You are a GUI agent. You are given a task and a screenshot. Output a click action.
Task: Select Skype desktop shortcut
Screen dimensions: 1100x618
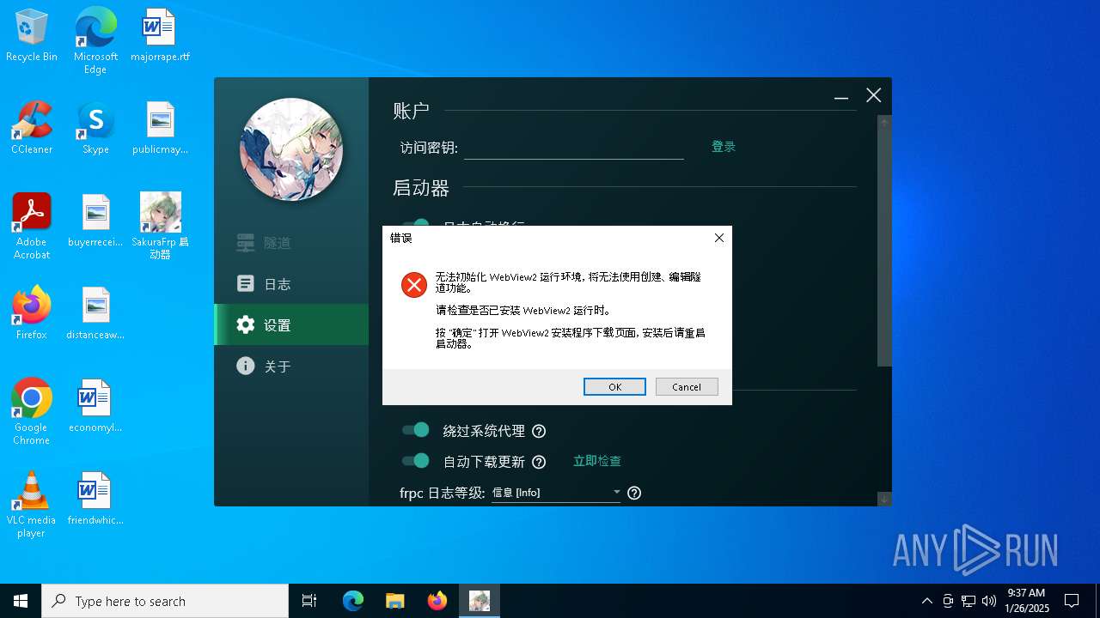pos(95,128)
